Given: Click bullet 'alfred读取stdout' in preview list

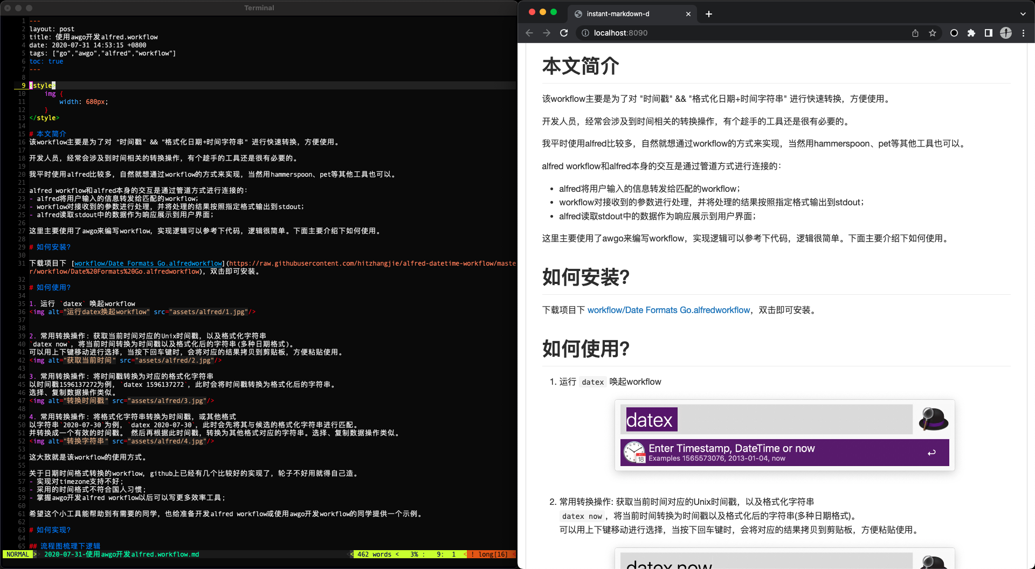Looking at the screenshot, I should click(x=658, y=217).
